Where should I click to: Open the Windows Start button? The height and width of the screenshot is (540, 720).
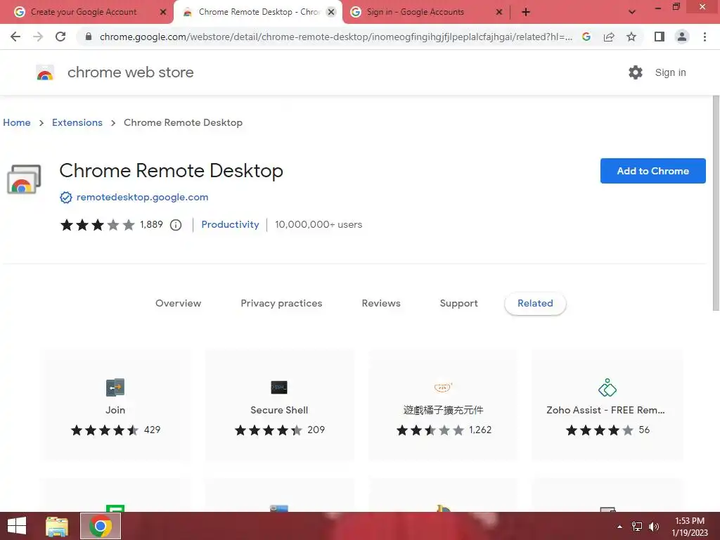coord(17,526)
